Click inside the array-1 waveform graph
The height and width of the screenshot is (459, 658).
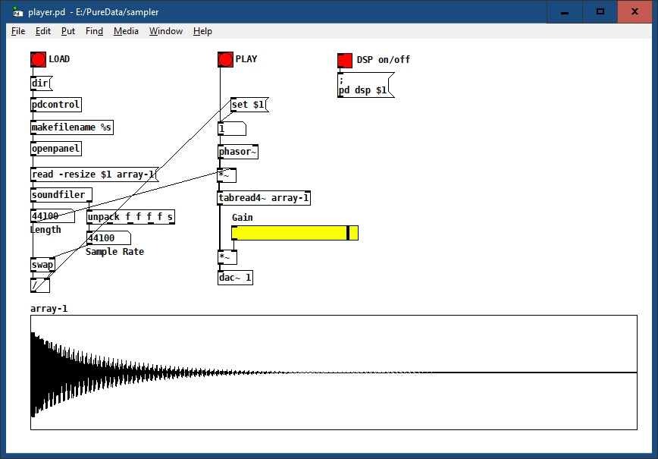(334, 373)
